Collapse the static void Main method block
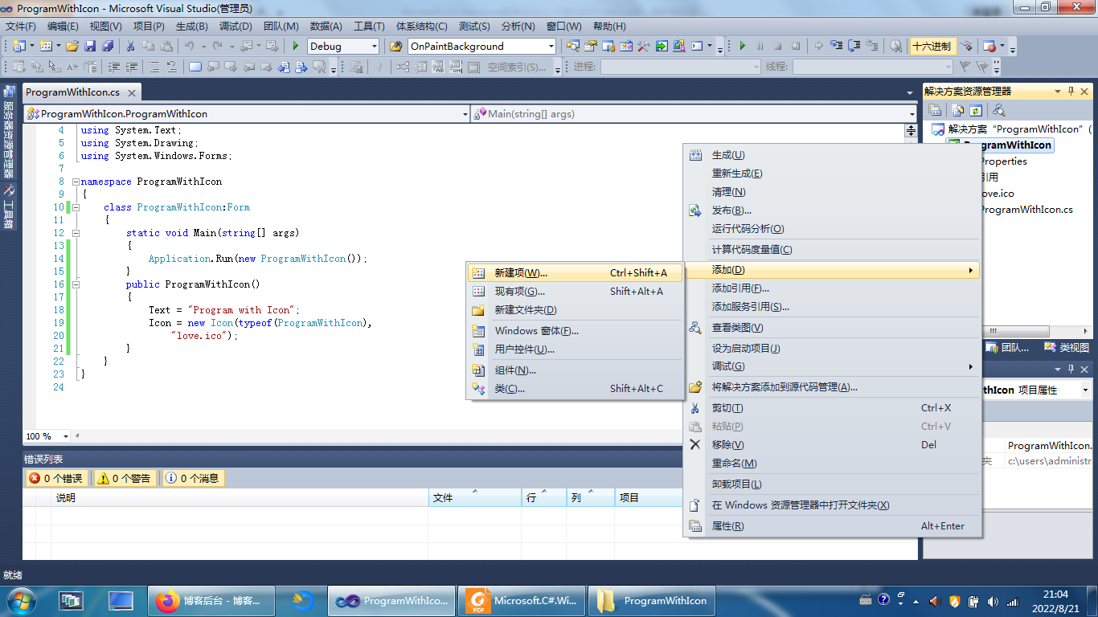This screenshot has width=1098, height=617. pos(76,233)
